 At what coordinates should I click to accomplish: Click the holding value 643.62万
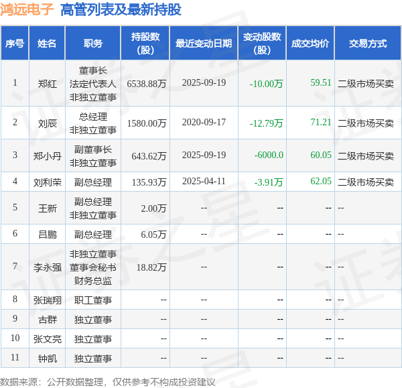[x=149, y=156]
